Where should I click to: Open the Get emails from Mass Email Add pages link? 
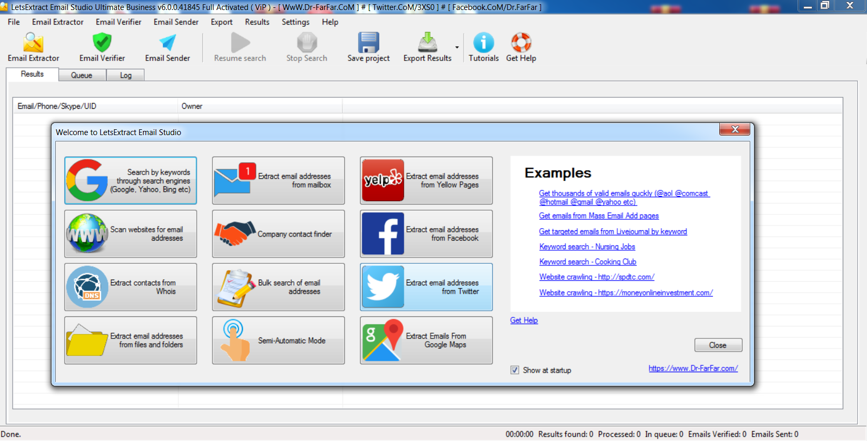pyautogui.click(x=598, y=216)
